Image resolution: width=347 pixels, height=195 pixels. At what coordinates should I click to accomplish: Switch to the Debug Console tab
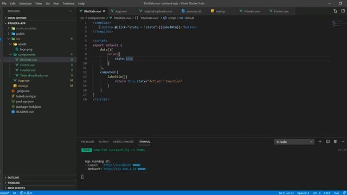tap(123, 142)
